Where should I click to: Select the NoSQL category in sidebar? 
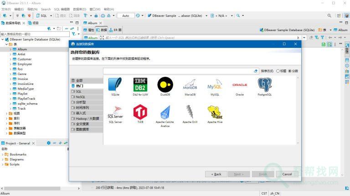(80, 97)
